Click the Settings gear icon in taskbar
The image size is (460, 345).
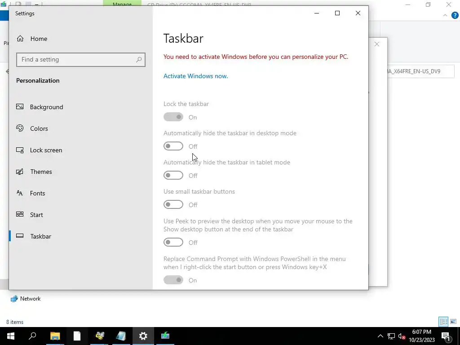click(x=143, y=336)
